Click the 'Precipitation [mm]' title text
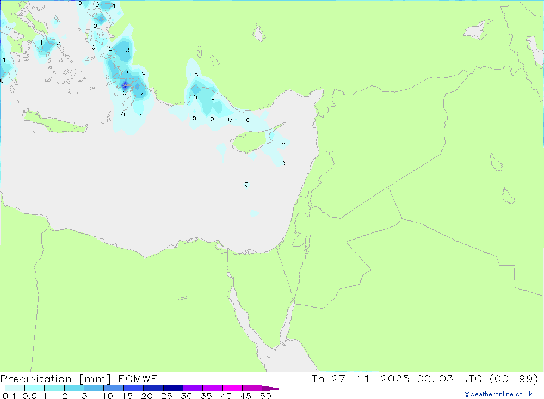The image size is (544, 399). (x=55, y=379)
